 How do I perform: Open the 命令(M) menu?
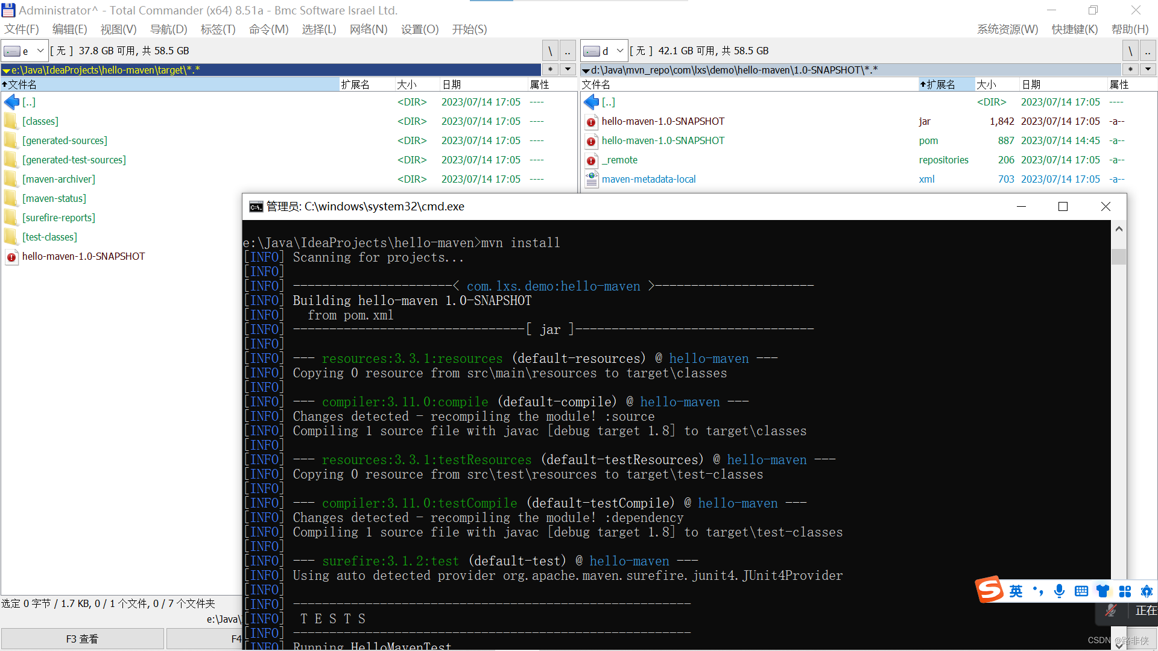(x=268, y=30)
